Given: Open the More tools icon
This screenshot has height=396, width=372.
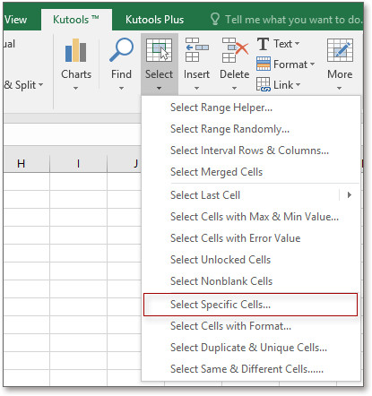Looking at the screenshot, I should point(340,50).
